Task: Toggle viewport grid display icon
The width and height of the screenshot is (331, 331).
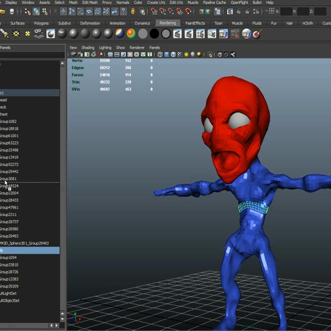Action: pyautogui.click(x=110, y=55)
